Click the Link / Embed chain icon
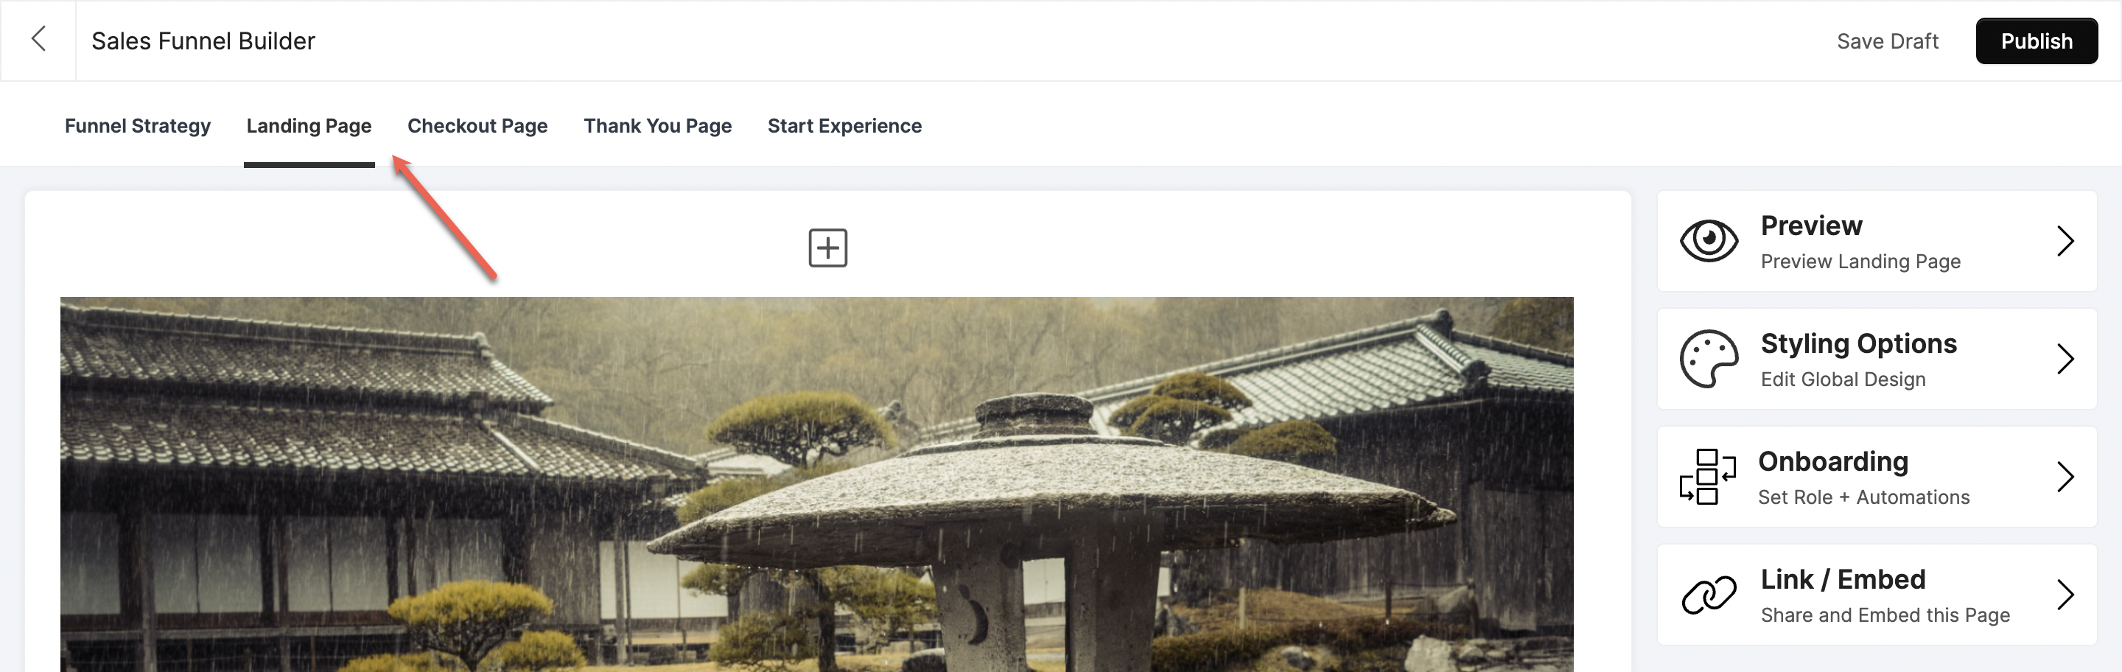 point(1709,595)
